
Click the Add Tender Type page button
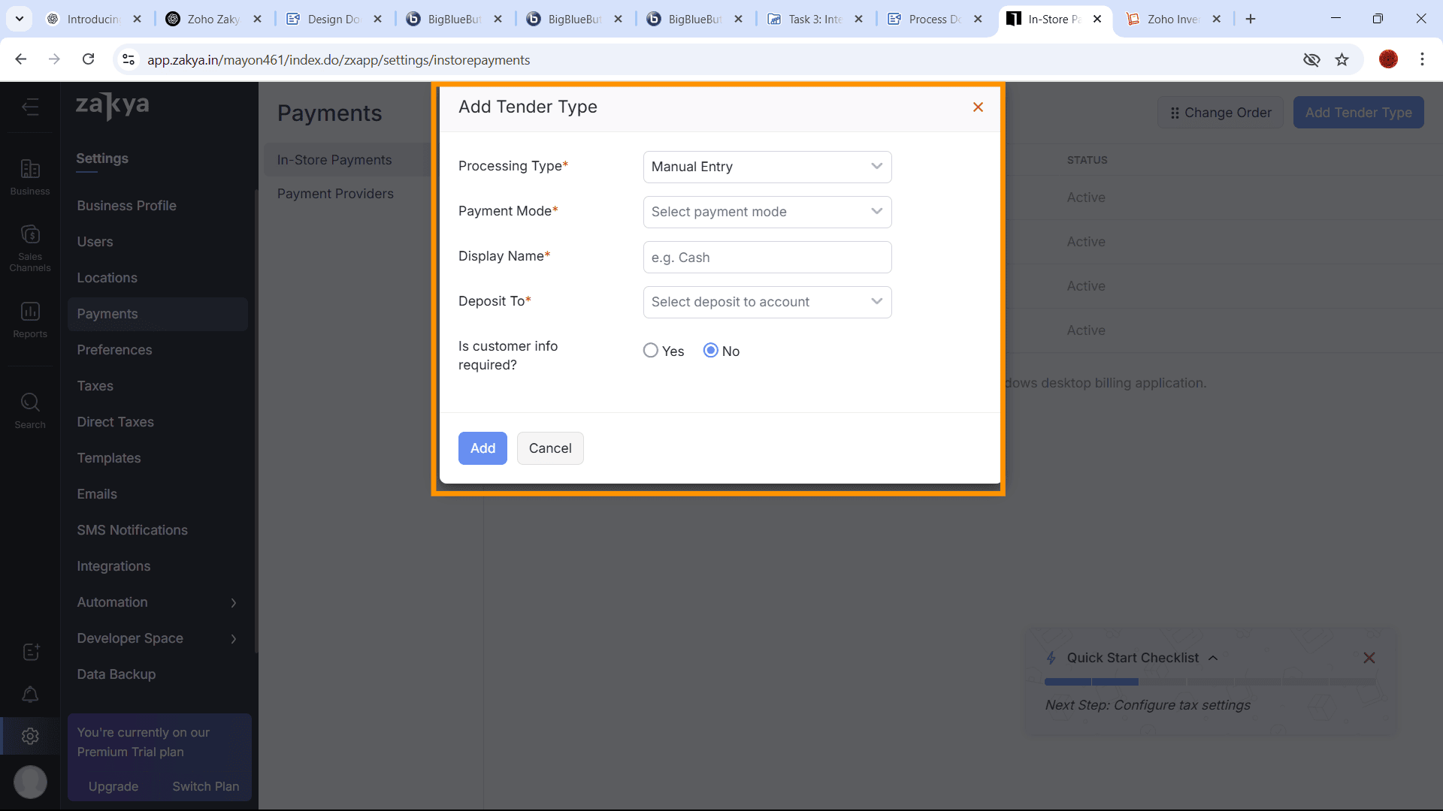[1358, 113]
